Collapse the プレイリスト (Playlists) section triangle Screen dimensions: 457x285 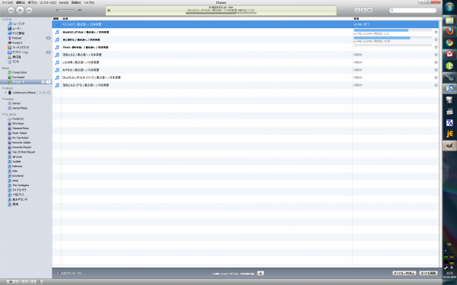pos(3,114)
